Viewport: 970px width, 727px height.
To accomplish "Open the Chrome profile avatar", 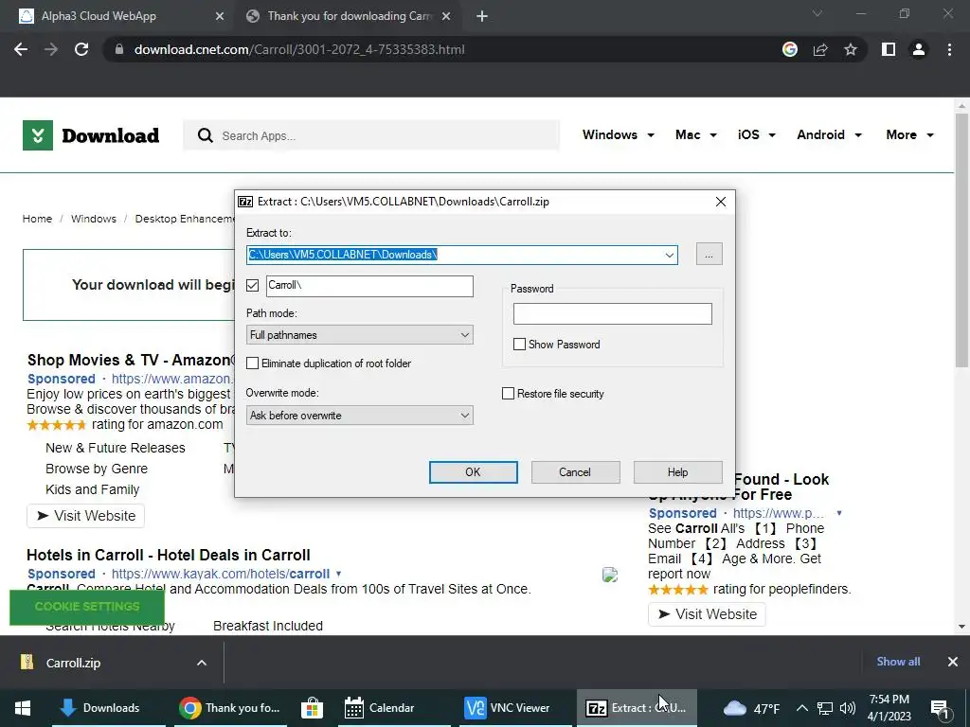I will coord(919,49).
